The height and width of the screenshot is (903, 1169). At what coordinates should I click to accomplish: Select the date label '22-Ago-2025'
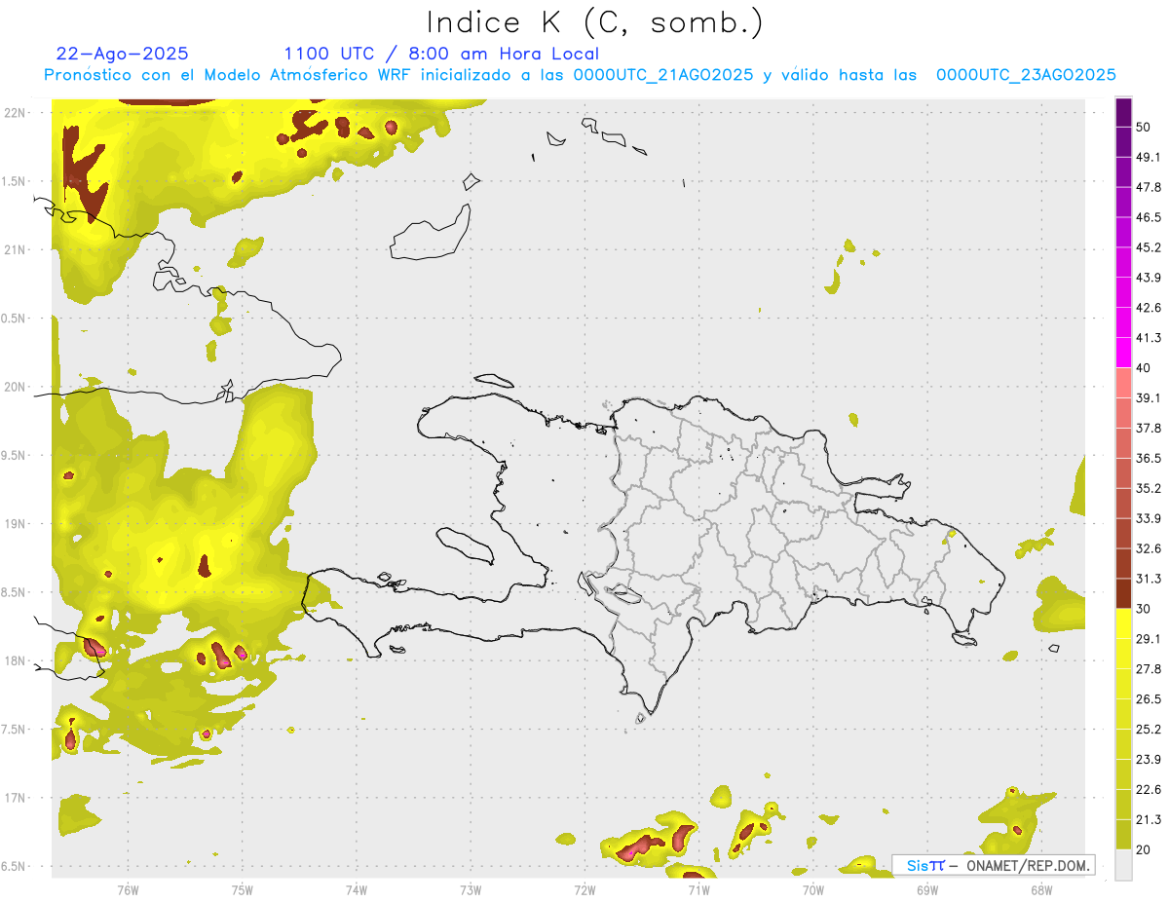pos(123,54)
